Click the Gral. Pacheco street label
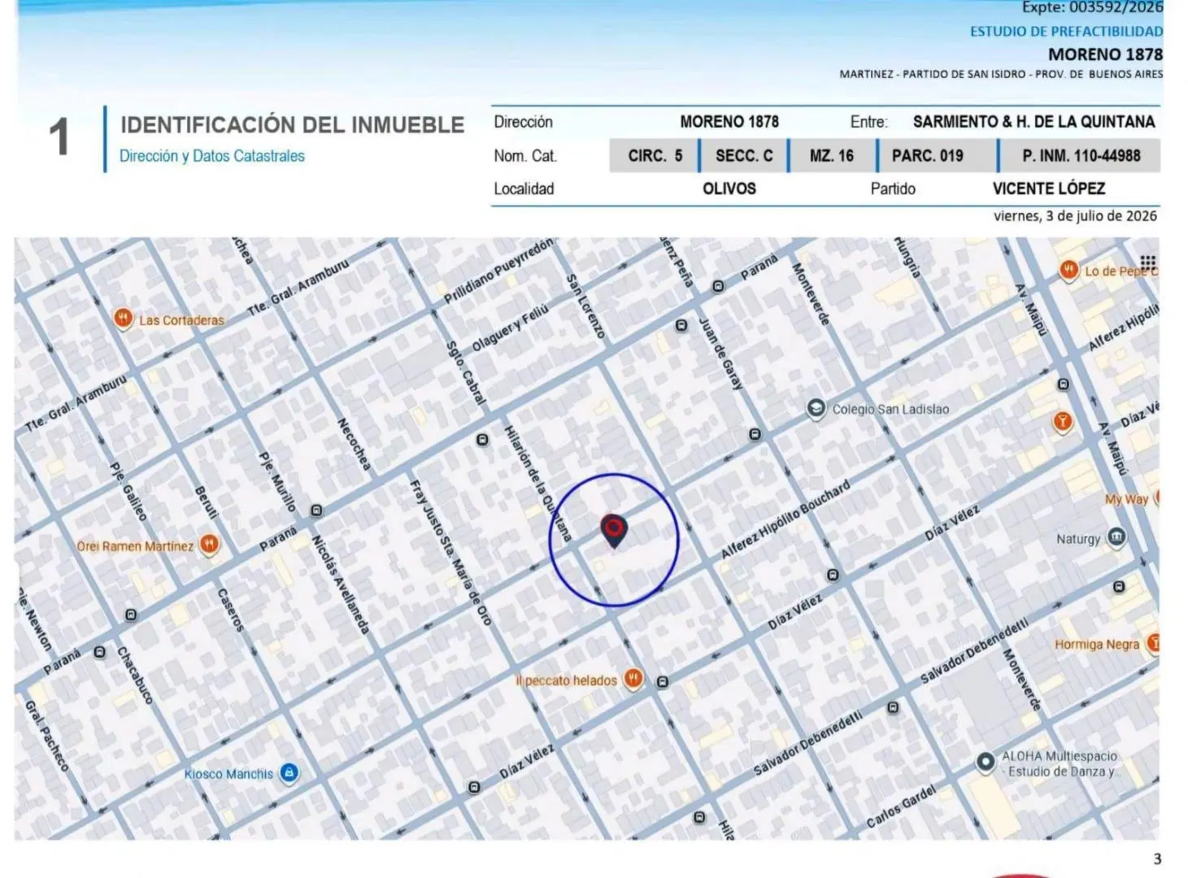The image size is (1188, 878). pos(46,736)
